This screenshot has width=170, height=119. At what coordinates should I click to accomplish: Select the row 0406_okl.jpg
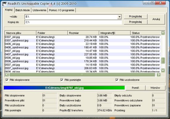(83, 44)
